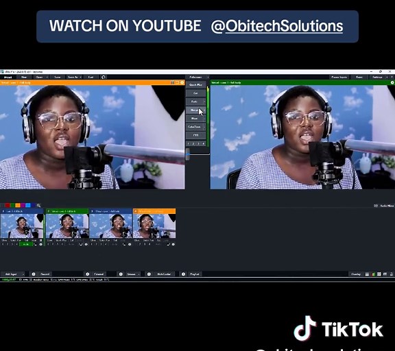Click the Merge transition button

(x=194, y=110)
